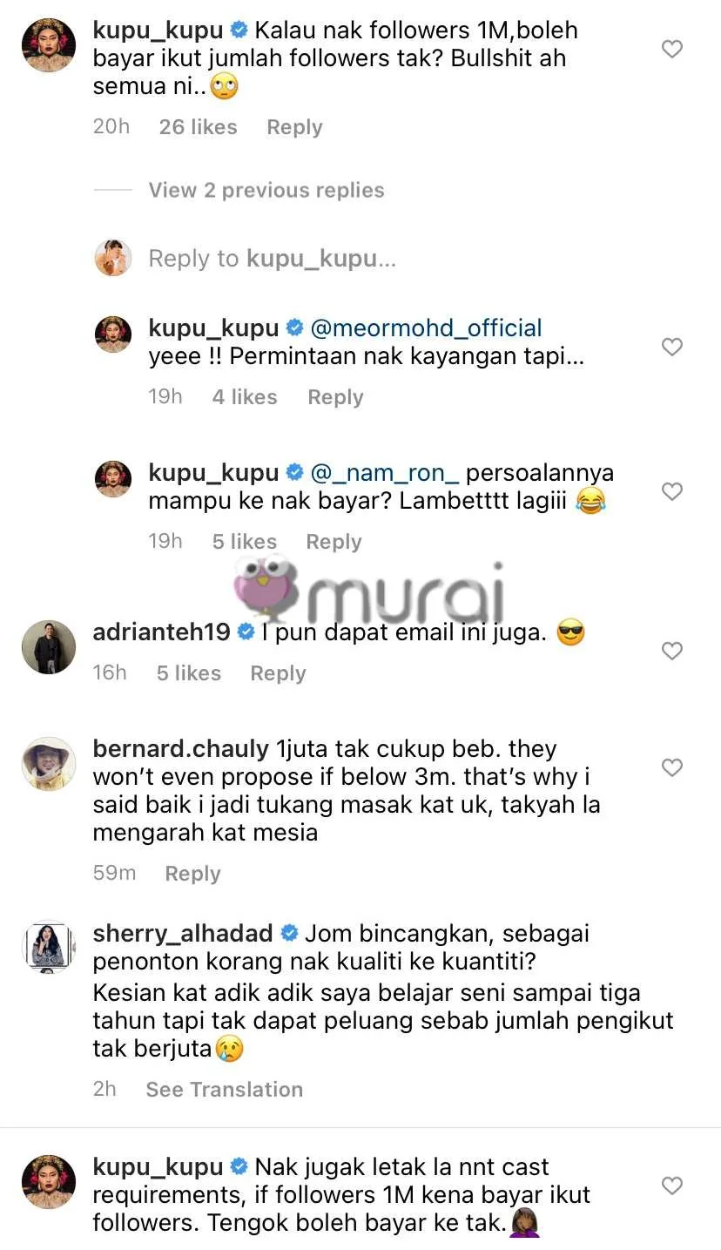Image resolution: width=721 pixels, height=1250 pixels.
Task: Like kupu_kupu's top comment about followers 1M
Action: [671, 50]
